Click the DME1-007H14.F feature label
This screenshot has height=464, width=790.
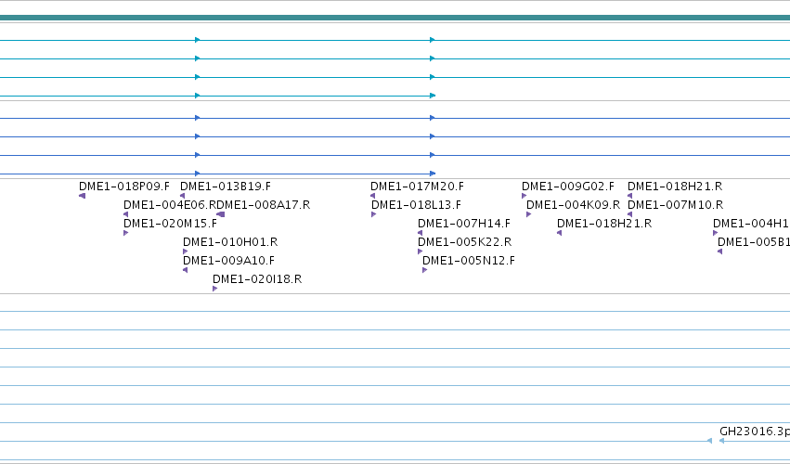pyautogui.click(x=464, y=224)
